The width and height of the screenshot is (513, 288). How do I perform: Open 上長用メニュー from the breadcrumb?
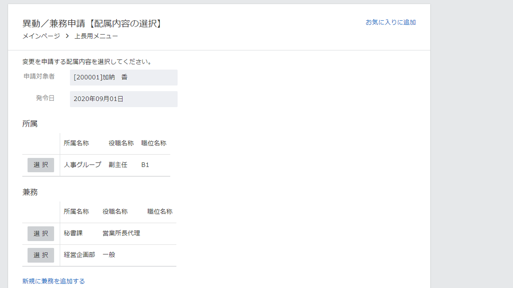click(96, 36)
